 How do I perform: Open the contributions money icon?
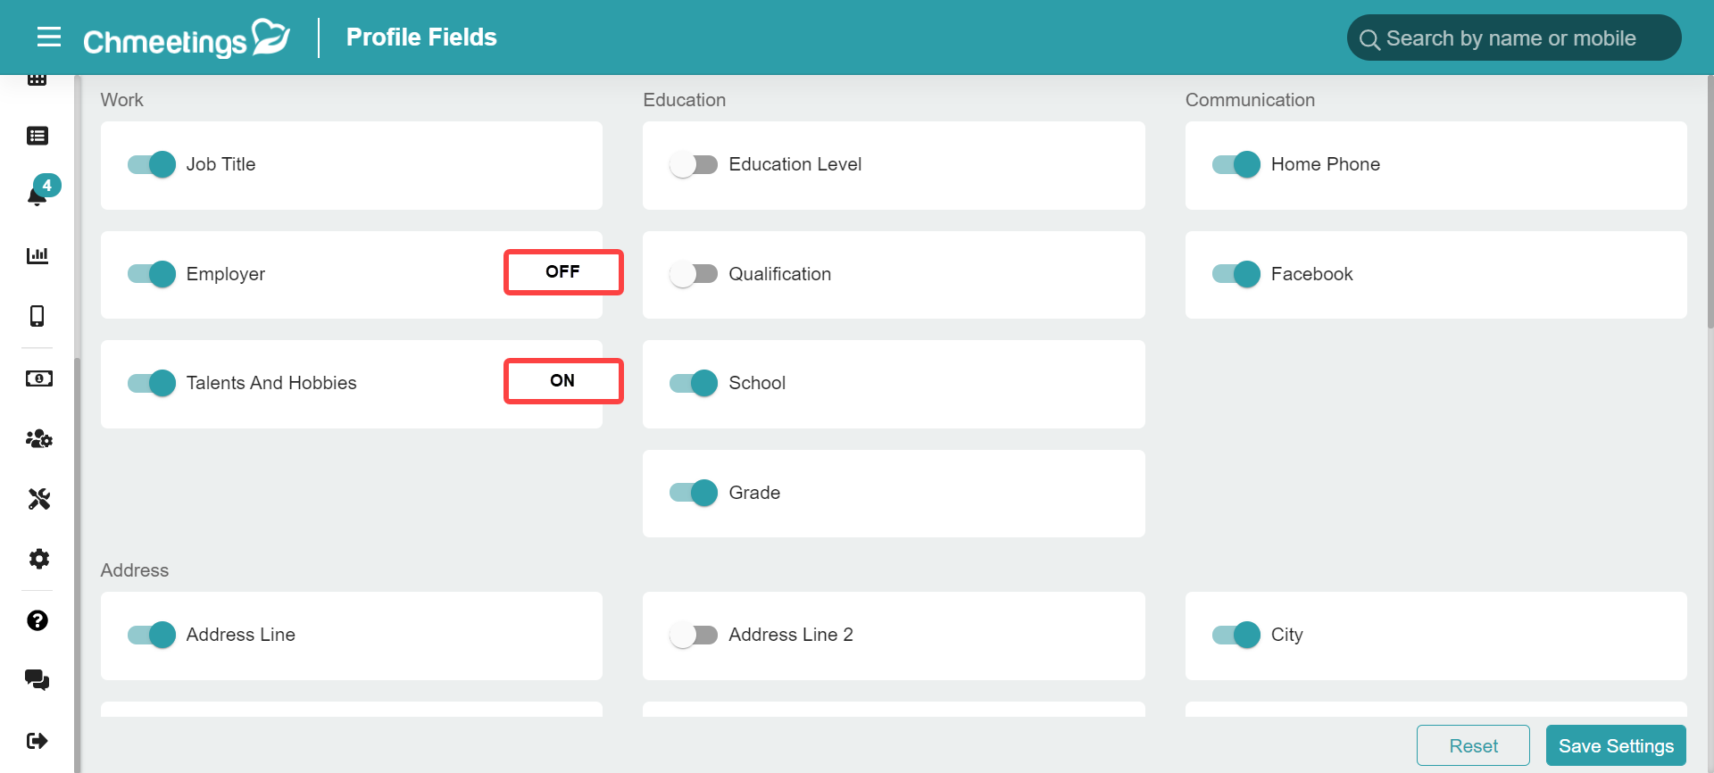click(x=38, y=378)
